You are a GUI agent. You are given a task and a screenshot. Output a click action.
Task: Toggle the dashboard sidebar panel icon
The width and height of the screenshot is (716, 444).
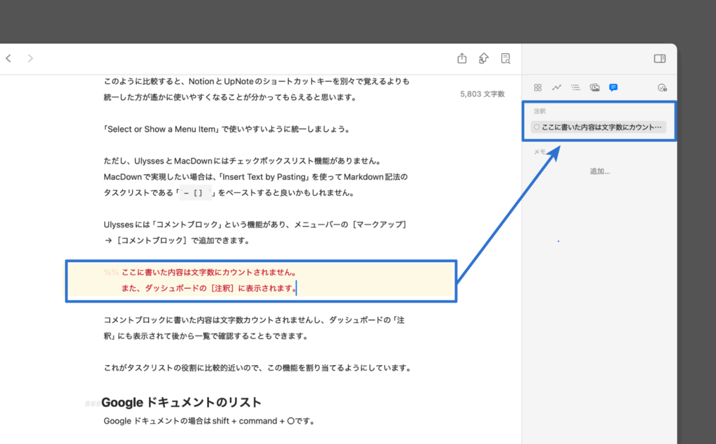[659, 59]
